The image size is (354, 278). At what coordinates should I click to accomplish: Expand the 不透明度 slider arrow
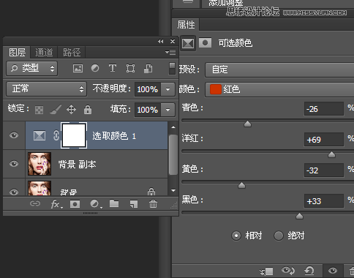(x=167, y=89)
